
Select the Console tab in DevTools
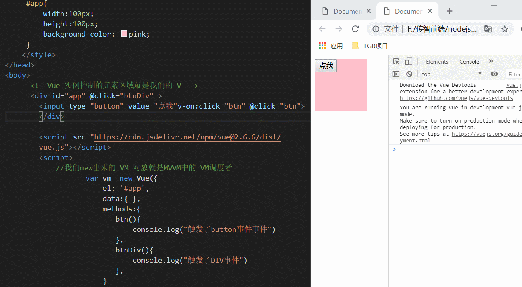pos(469,62)
